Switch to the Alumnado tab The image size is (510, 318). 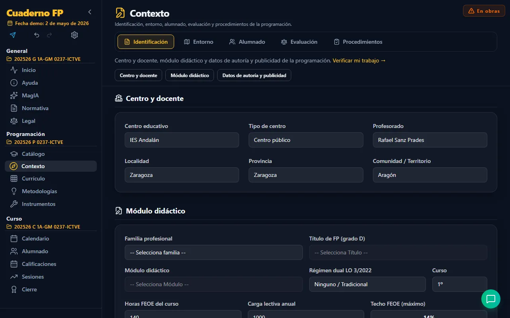pos(247,42)
